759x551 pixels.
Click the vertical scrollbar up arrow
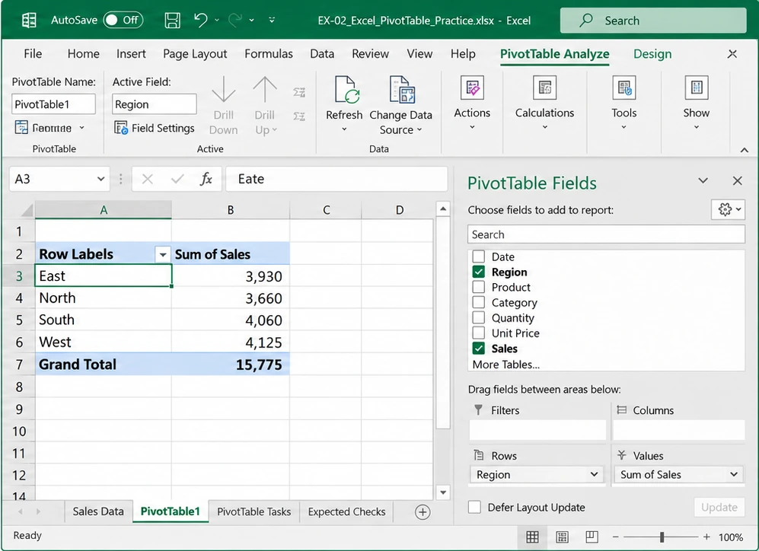coord(443,209)
